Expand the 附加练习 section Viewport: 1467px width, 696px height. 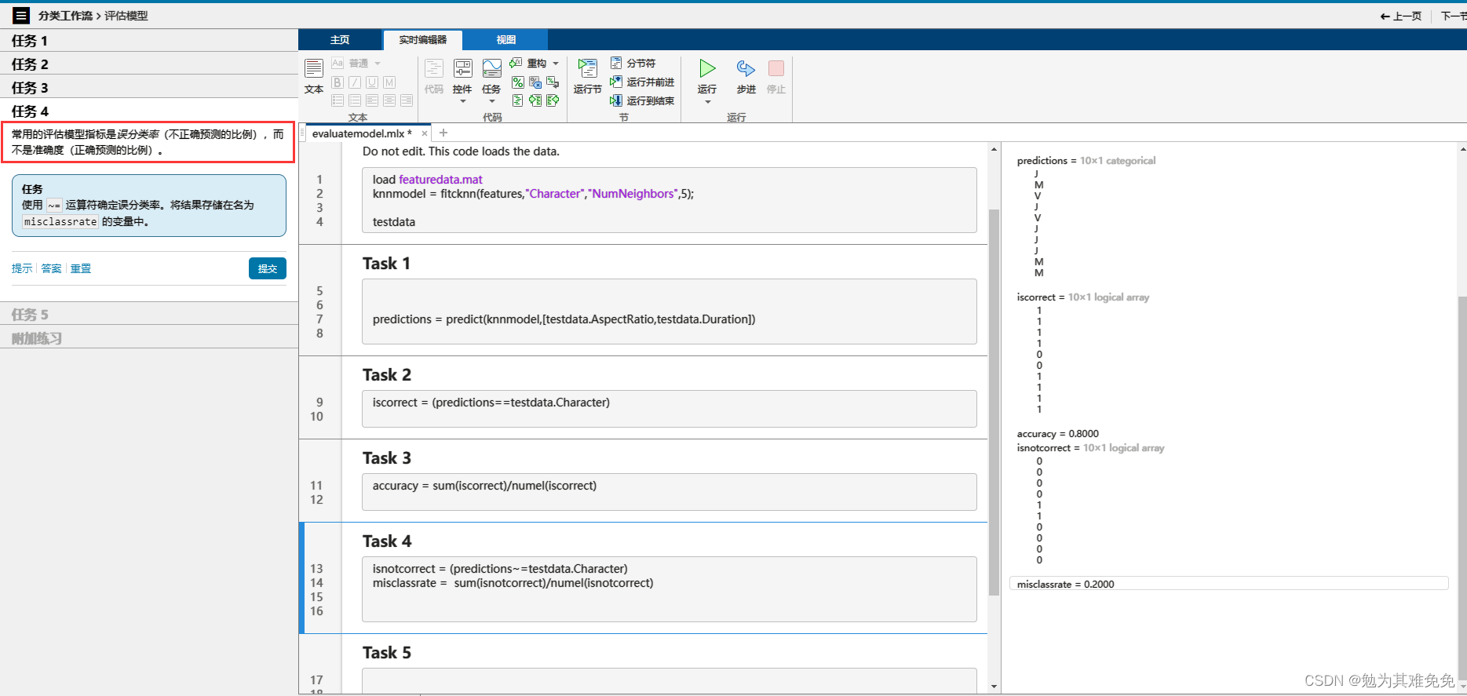tap(149, 337)
